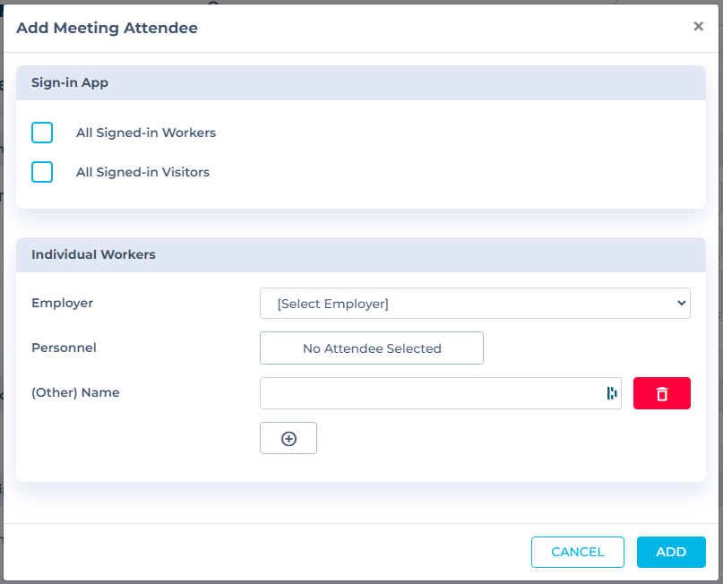This screenshot has height=584, width=723.
Task: Click the (Other) Name field label
Action: [x=75, y=392]
